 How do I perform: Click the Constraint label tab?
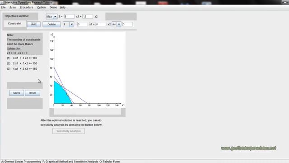point(14,24)
